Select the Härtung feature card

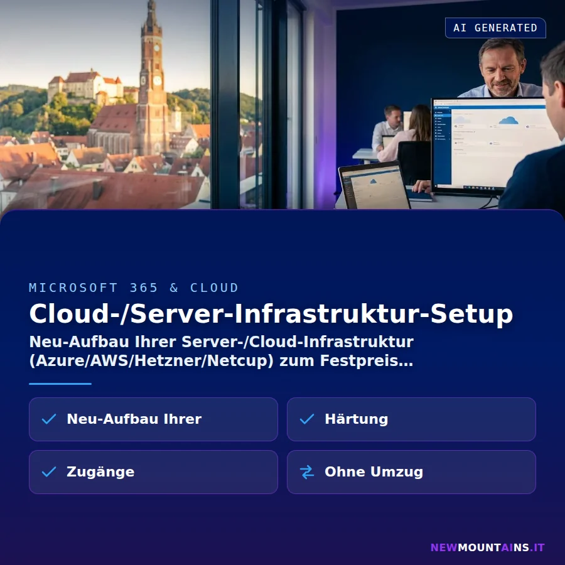[411, 419]
